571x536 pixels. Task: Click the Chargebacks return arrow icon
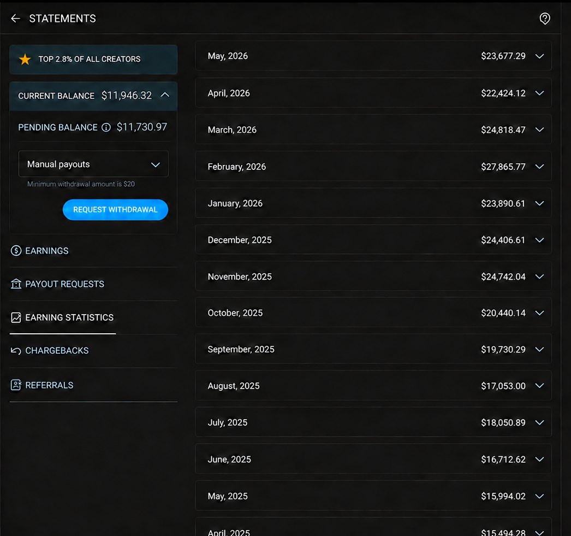(x=16, y=351)
